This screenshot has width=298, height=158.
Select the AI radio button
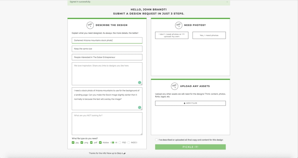[x=113, y=142]
